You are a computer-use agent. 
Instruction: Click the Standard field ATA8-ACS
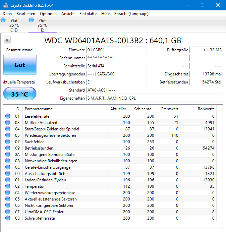tap(155, 90)
